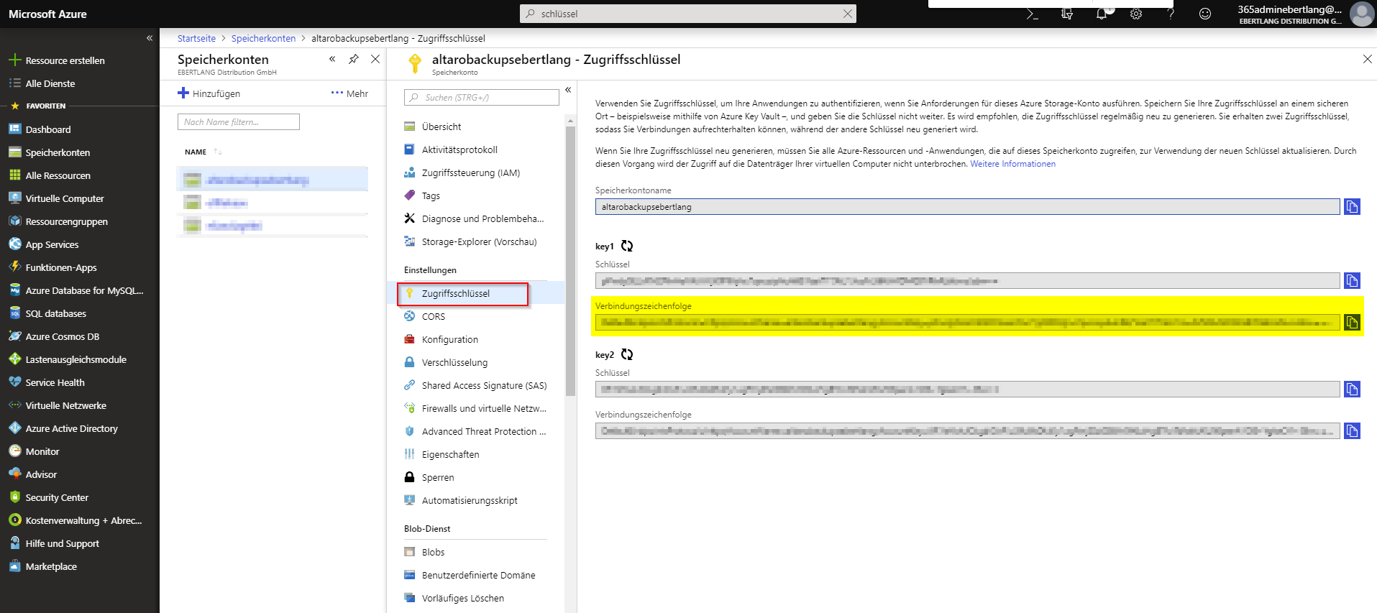The height and width of the screenshot is (613, 1377).
Task: Copy the storage account name
Action: pos(1352,207)
